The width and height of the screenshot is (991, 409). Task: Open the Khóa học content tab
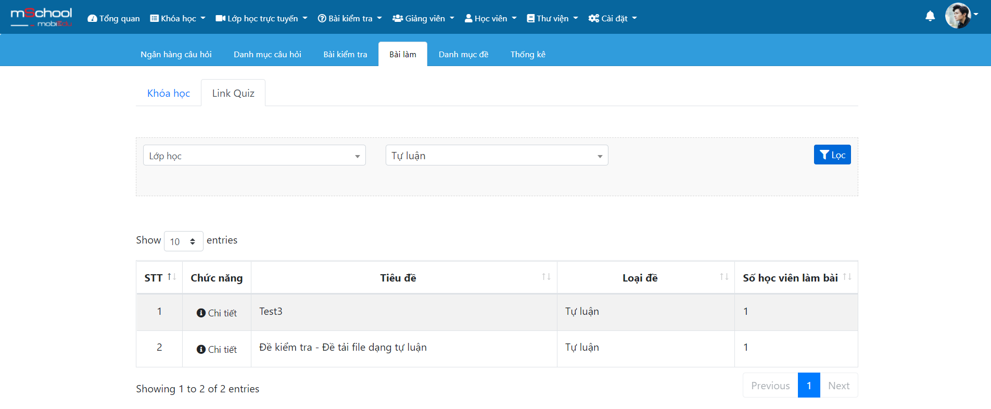coord(169,93)
